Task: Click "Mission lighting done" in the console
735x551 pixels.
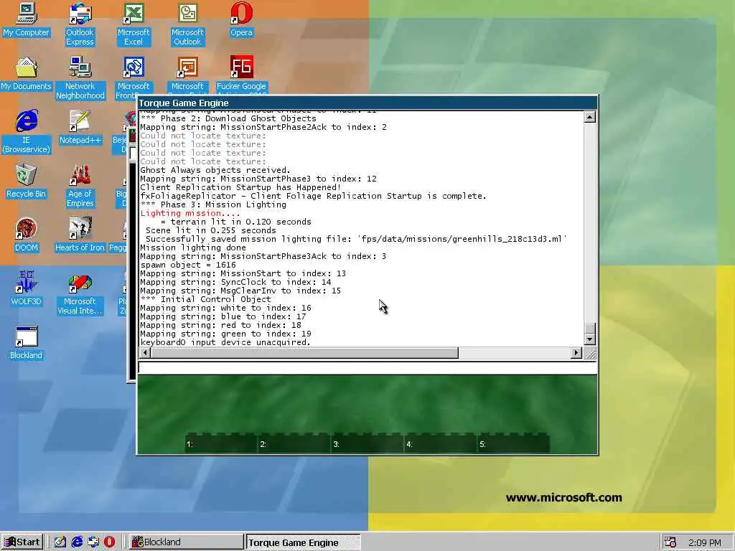Action: click(193, 248)
